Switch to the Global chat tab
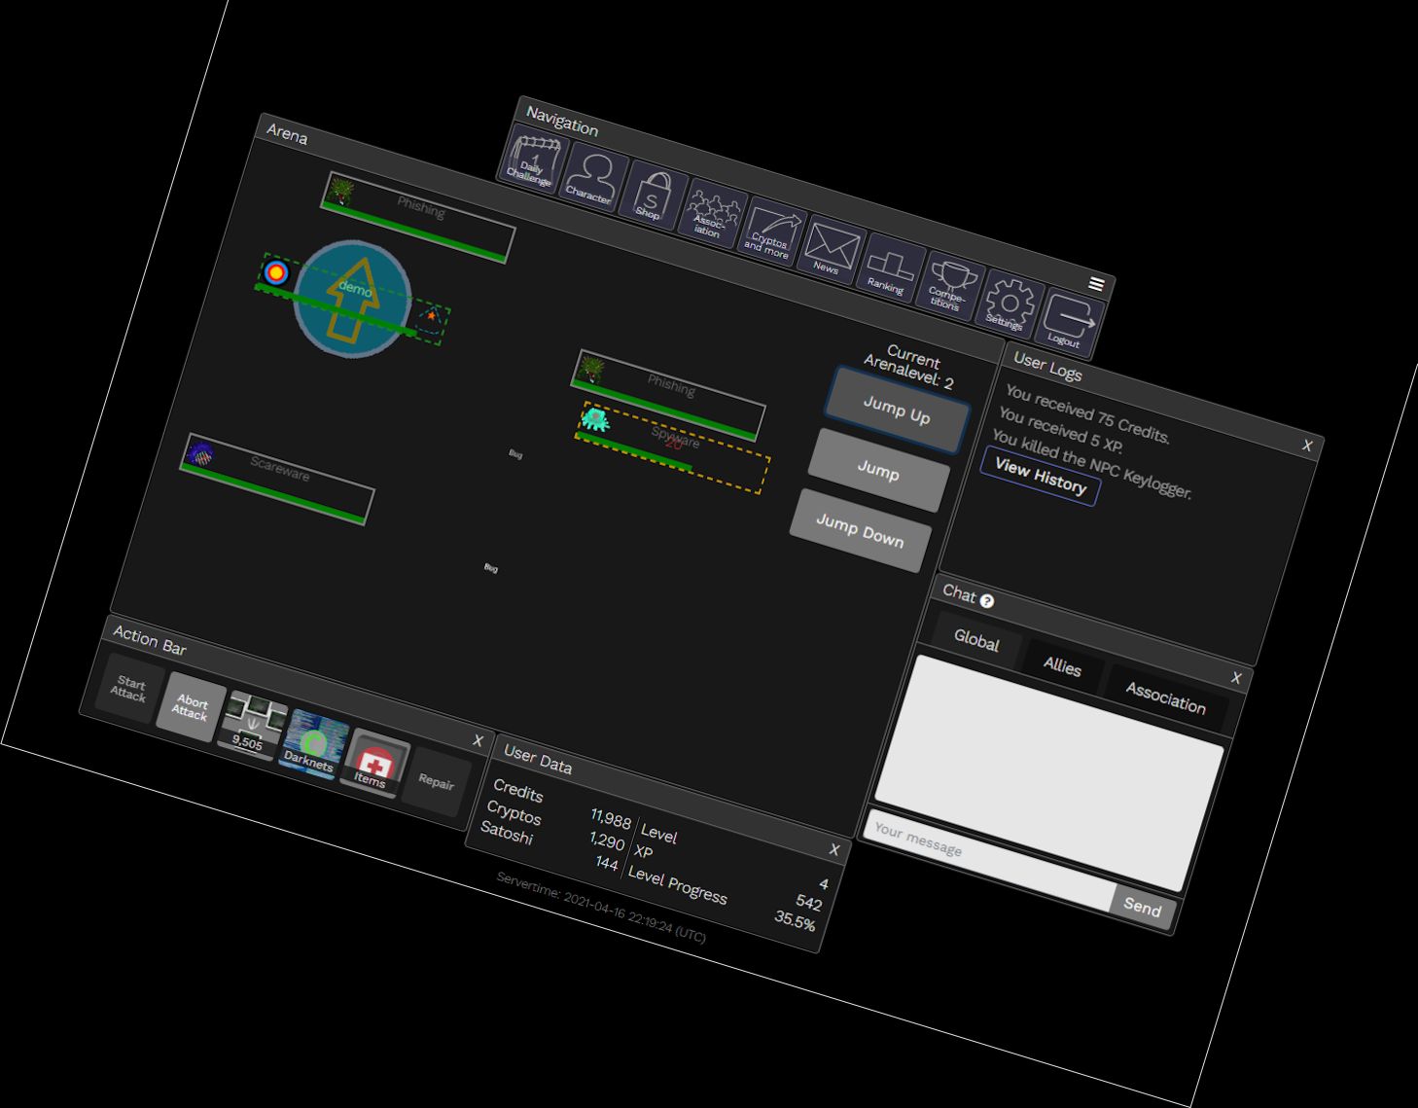 point(976,641)
